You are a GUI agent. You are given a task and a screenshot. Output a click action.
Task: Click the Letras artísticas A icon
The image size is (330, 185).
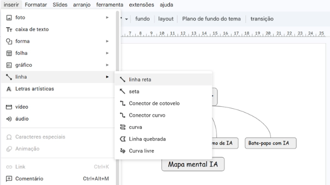pos(9,89)
